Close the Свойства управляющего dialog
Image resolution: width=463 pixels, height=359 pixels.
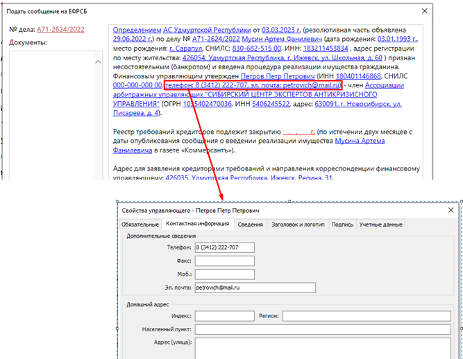[x=451, y=210]
